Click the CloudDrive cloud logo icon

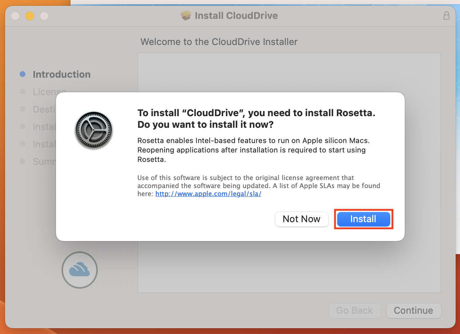(x=80, y=270)
